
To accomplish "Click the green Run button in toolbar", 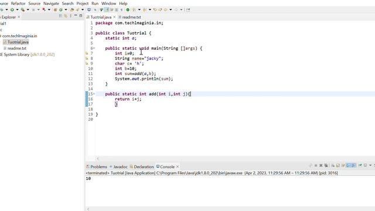I will point(12,10).
